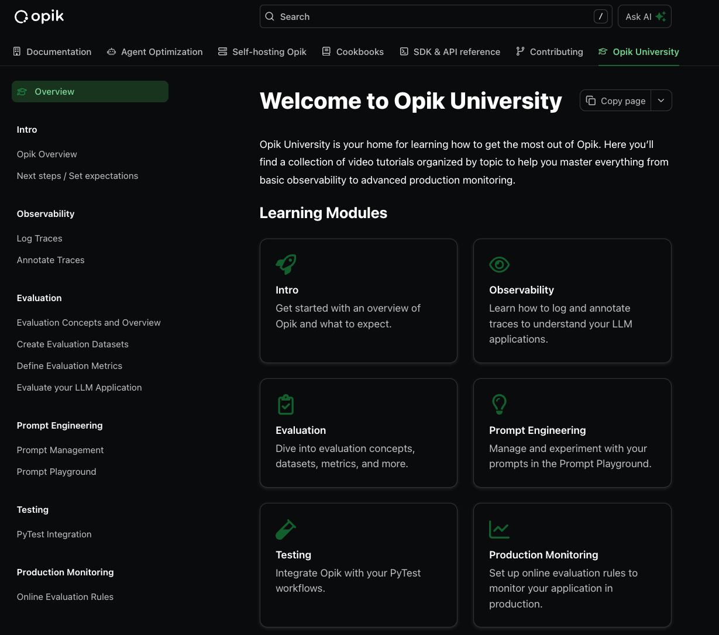The width and height of the screenshot is (719, 635).
Task: Open Create Evaluation Datasets link
Action: point(73,344)
